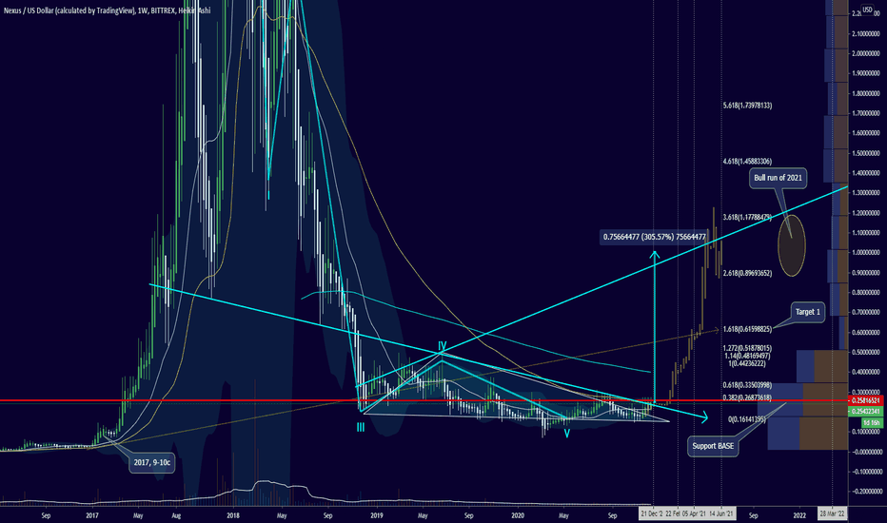
Task: Select the yellow ellipse drawing
Action: [792, 245]
